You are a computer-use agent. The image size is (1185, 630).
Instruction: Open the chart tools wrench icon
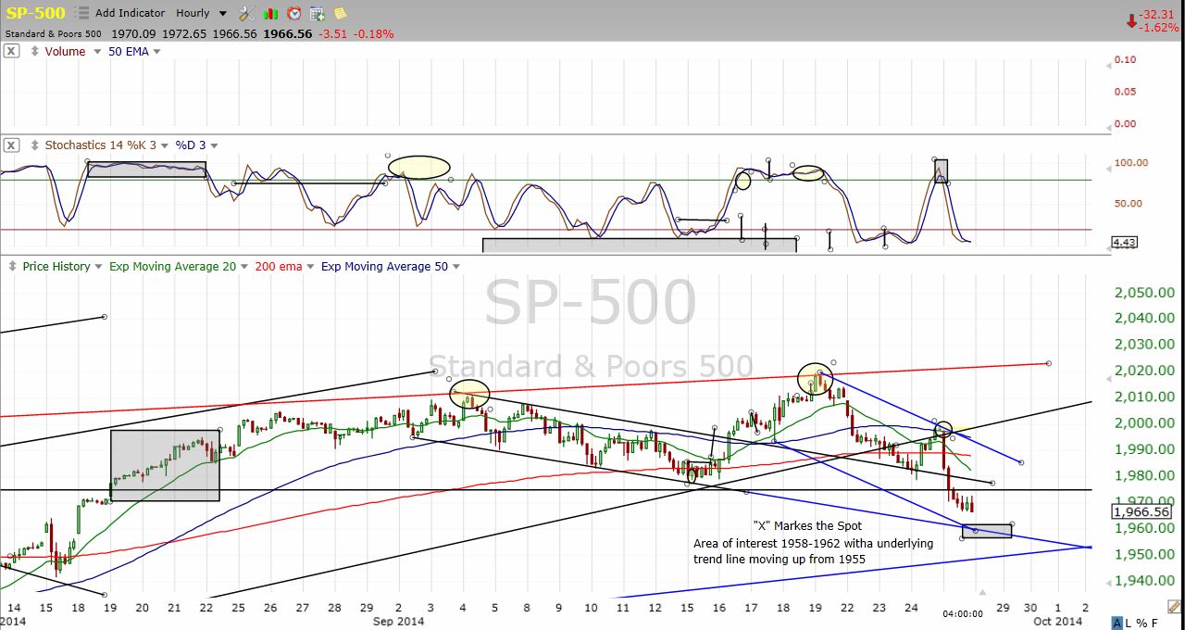coord(246,13)
